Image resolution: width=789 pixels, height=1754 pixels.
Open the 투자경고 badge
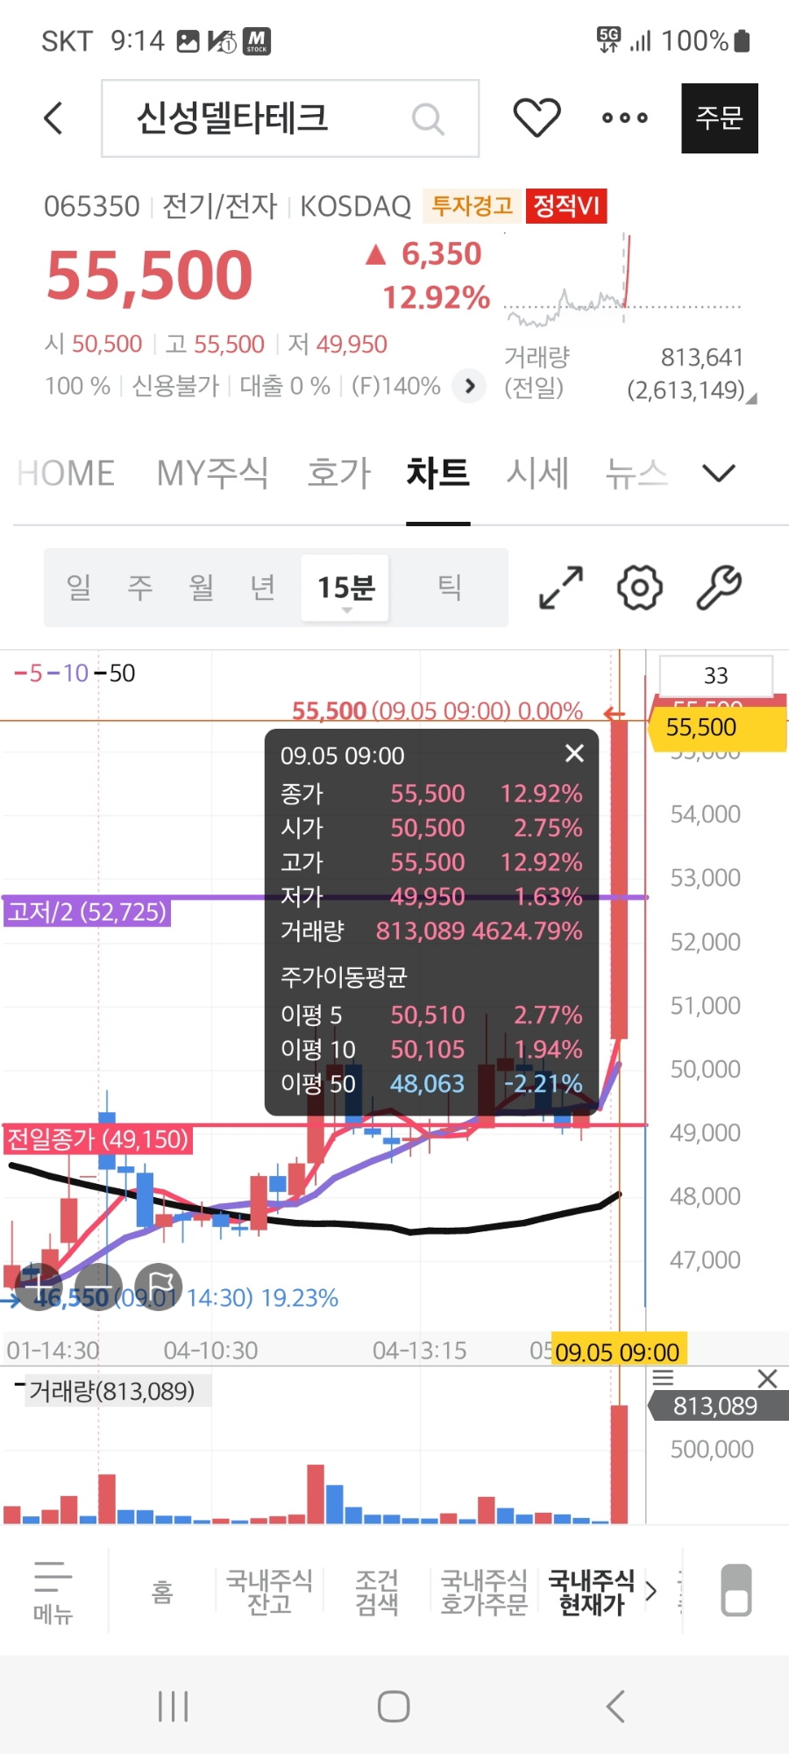(472, 206)
